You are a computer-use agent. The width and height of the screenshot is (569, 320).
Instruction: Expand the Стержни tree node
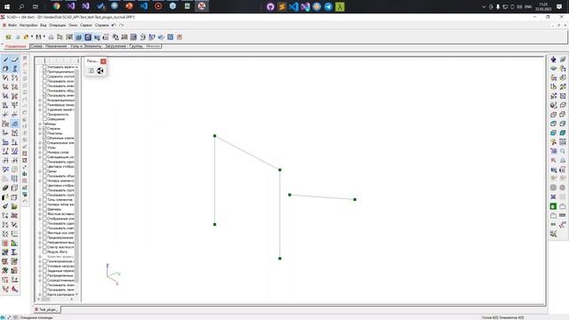pyautogui.click(x=40, y=128)
